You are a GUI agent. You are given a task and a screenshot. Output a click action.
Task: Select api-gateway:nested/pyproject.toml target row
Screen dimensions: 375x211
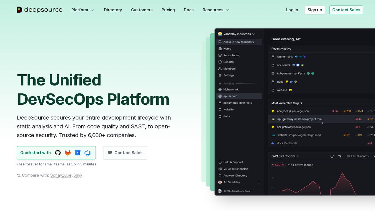point(322,119)
